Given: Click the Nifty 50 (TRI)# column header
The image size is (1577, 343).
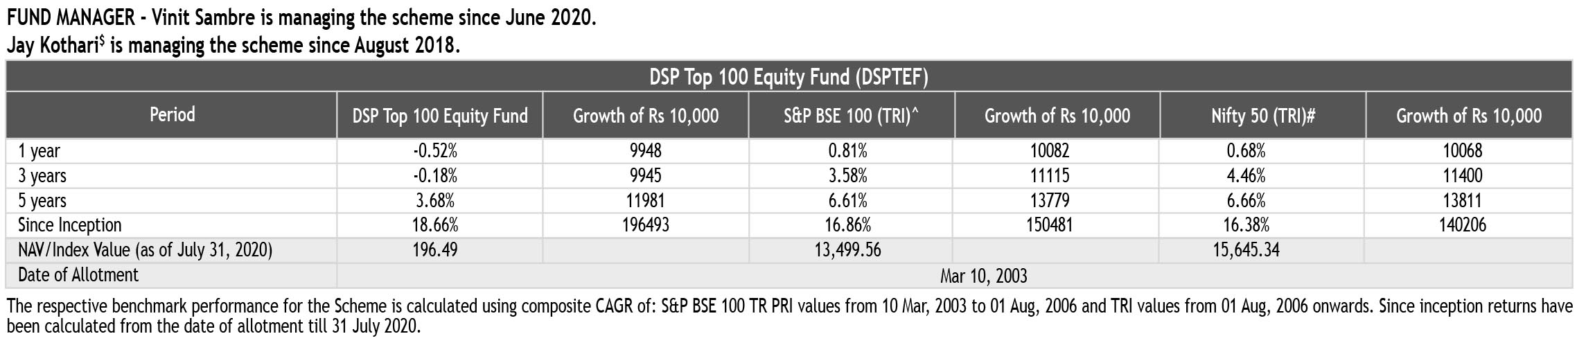Looking at the screenshot, I should point(1263,115).
